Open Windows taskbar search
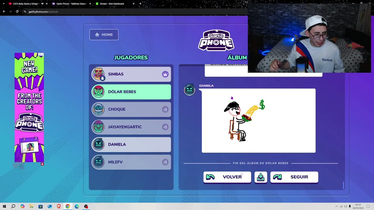 point(13,206)
